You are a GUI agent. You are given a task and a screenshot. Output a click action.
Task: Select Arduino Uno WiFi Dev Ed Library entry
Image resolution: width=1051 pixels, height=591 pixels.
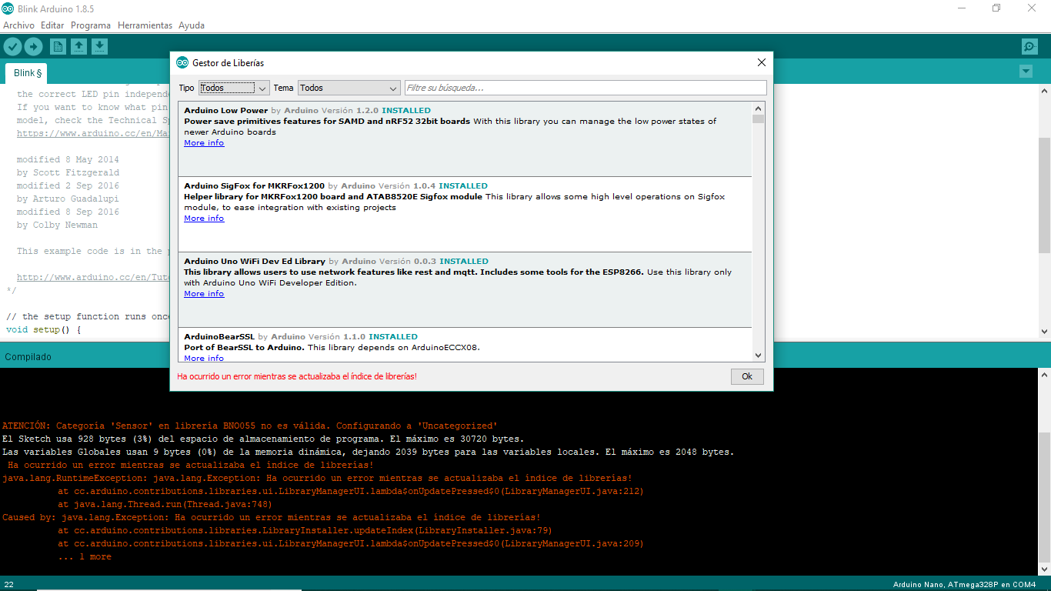coord(465,289)
